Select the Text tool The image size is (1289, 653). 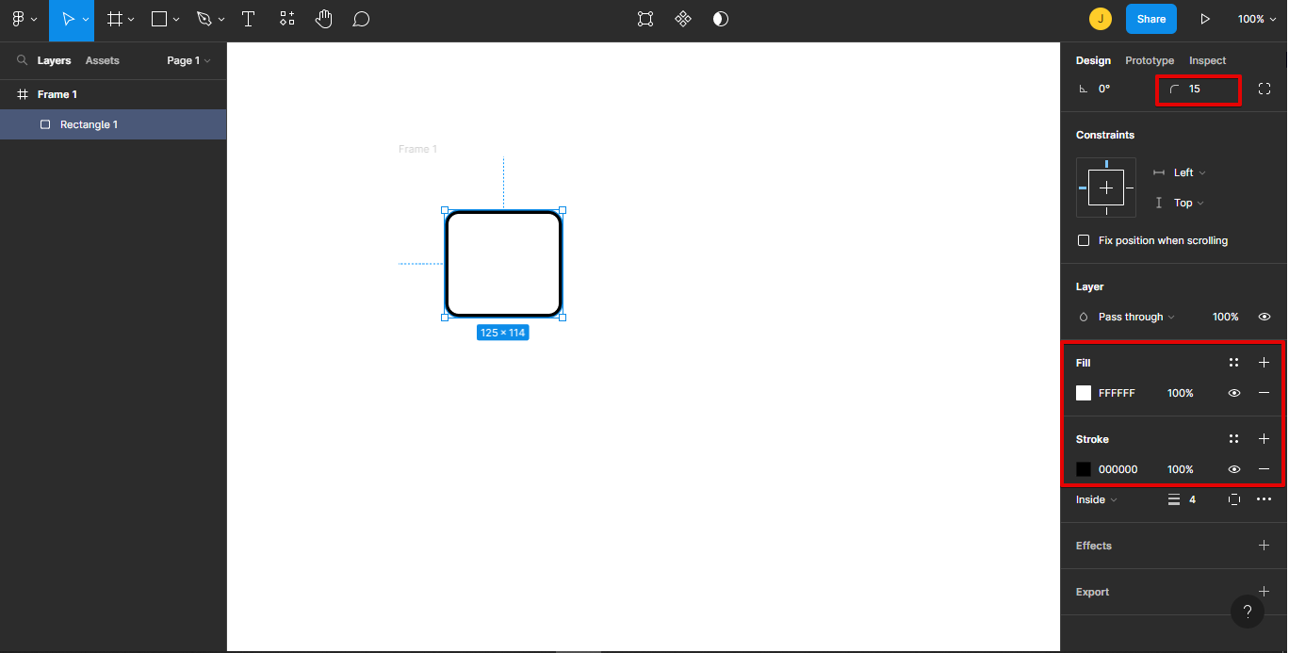coord(248,19)
